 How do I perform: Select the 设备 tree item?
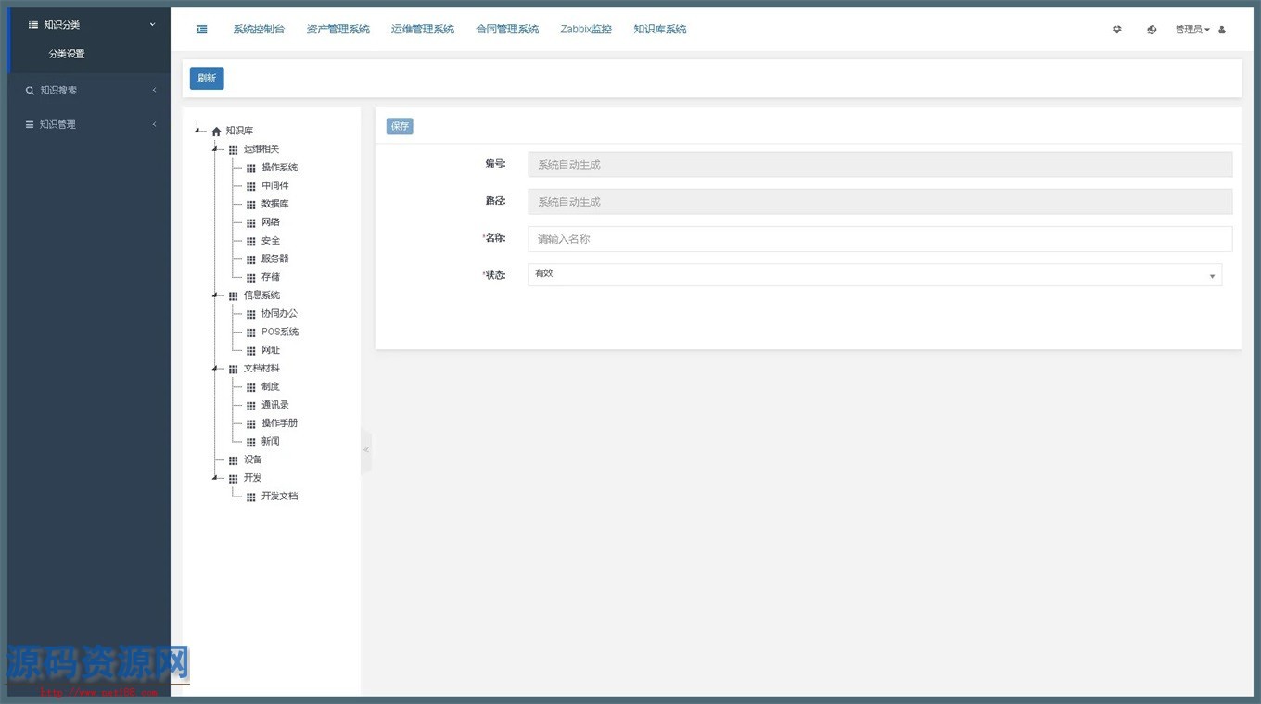coord(252,459)
